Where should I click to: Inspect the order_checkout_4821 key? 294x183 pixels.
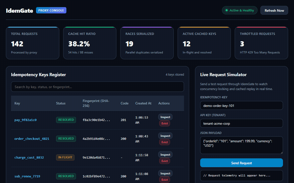[x=165, y=136]
